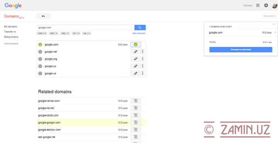Remove google.com from the cart

(x=275, y=32)
